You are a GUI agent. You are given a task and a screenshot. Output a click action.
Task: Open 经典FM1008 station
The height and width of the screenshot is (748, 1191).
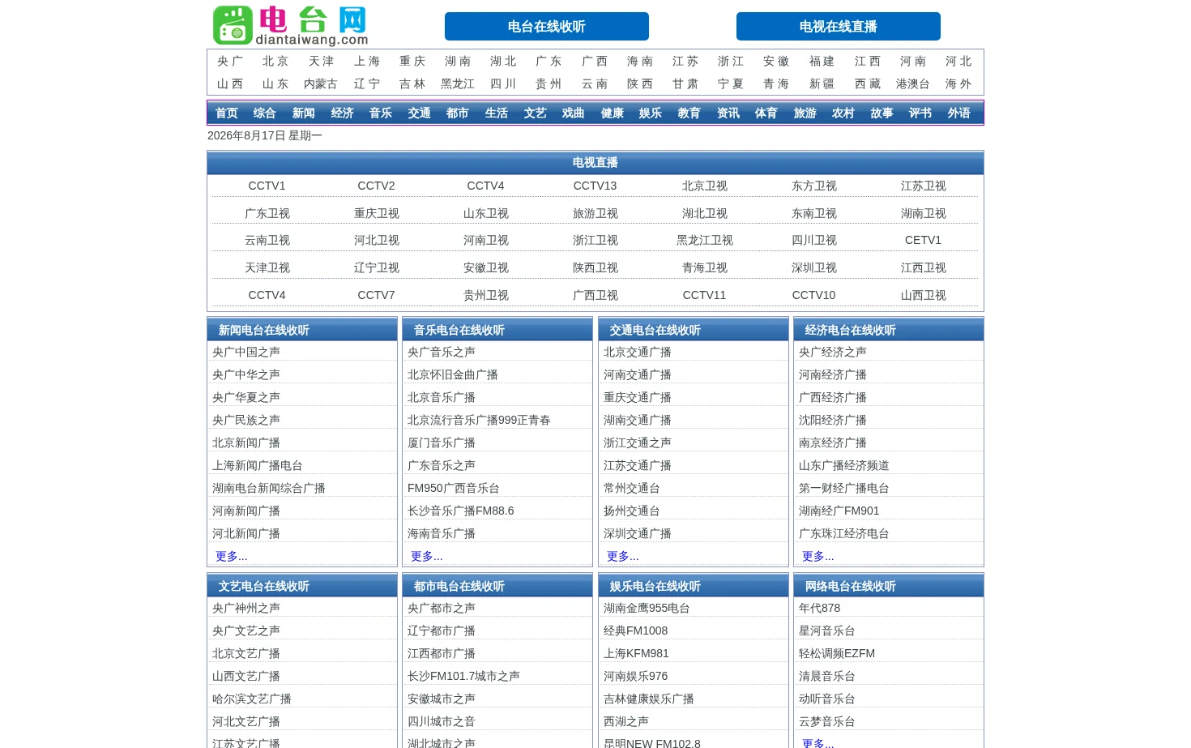coord(636,630)
